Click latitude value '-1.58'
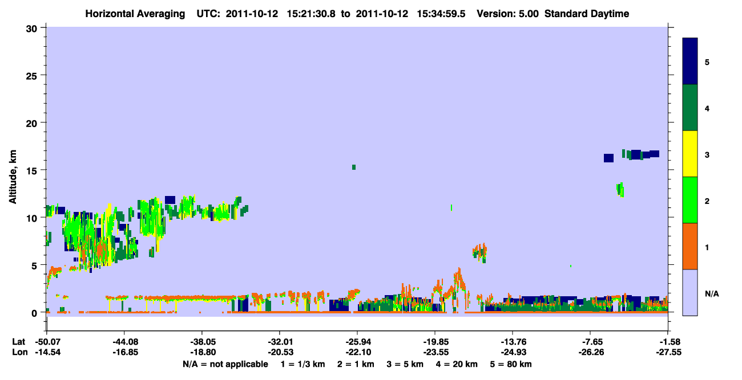This screenshot has height=380, width=742. point(669,342)
